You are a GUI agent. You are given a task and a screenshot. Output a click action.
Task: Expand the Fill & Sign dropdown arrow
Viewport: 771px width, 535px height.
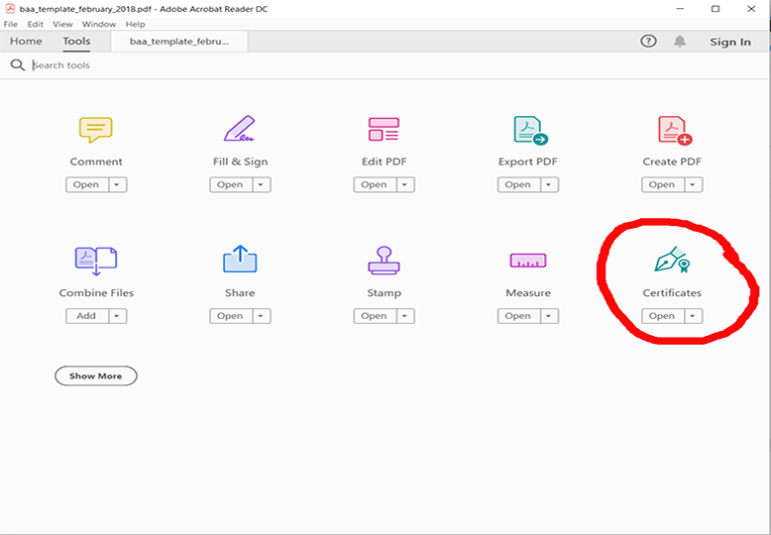[262, 185]
